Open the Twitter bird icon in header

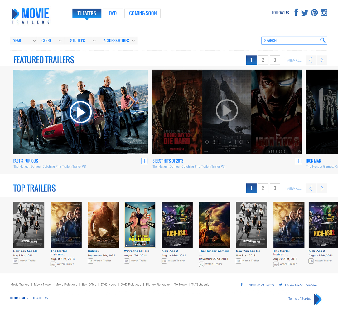point(305,13)
